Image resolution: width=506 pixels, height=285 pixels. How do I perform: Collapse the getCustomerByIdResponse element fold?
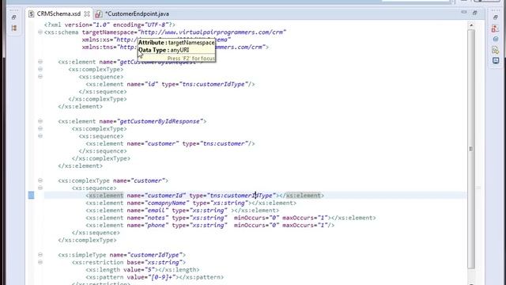coord(40,121)
